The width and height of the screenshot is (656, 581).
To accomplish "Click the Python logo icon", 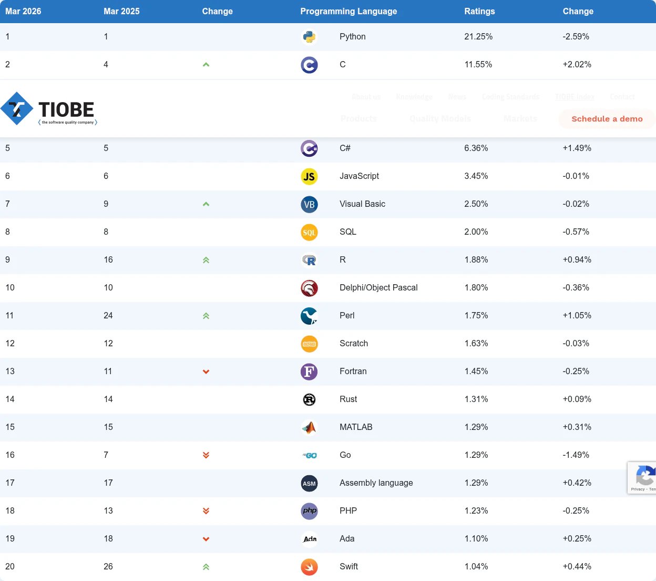I will click(x=309, y=37).
